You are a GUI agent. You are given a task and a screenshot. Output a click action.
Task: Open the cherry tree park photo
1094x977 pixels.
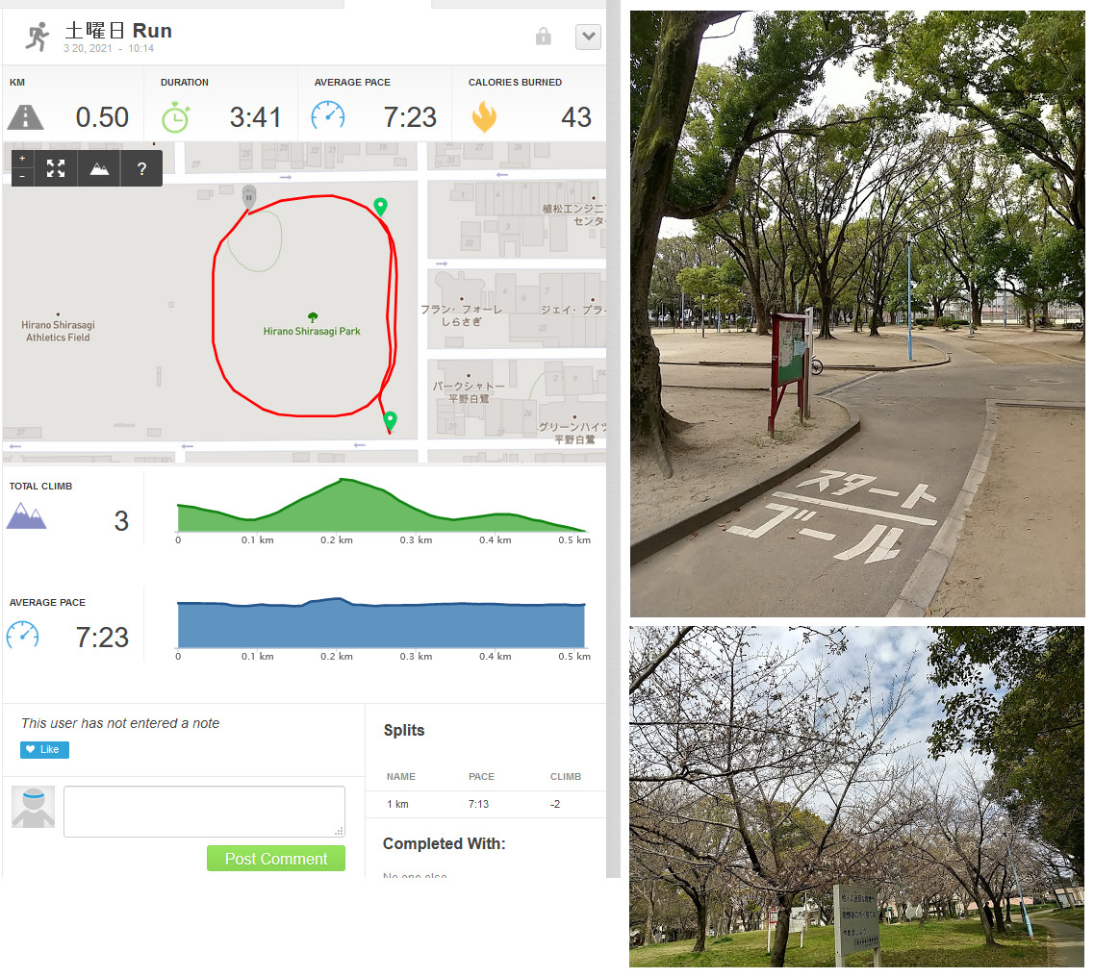pyautogui.click(x=856, y=796)
